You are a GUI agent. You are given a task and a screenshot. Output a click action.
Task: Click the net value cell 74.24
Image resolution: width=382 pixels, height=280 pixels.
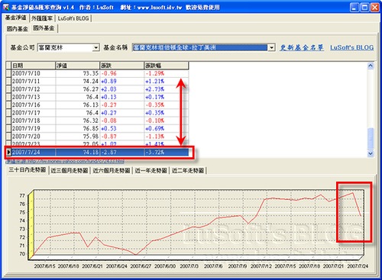[77, 82]
